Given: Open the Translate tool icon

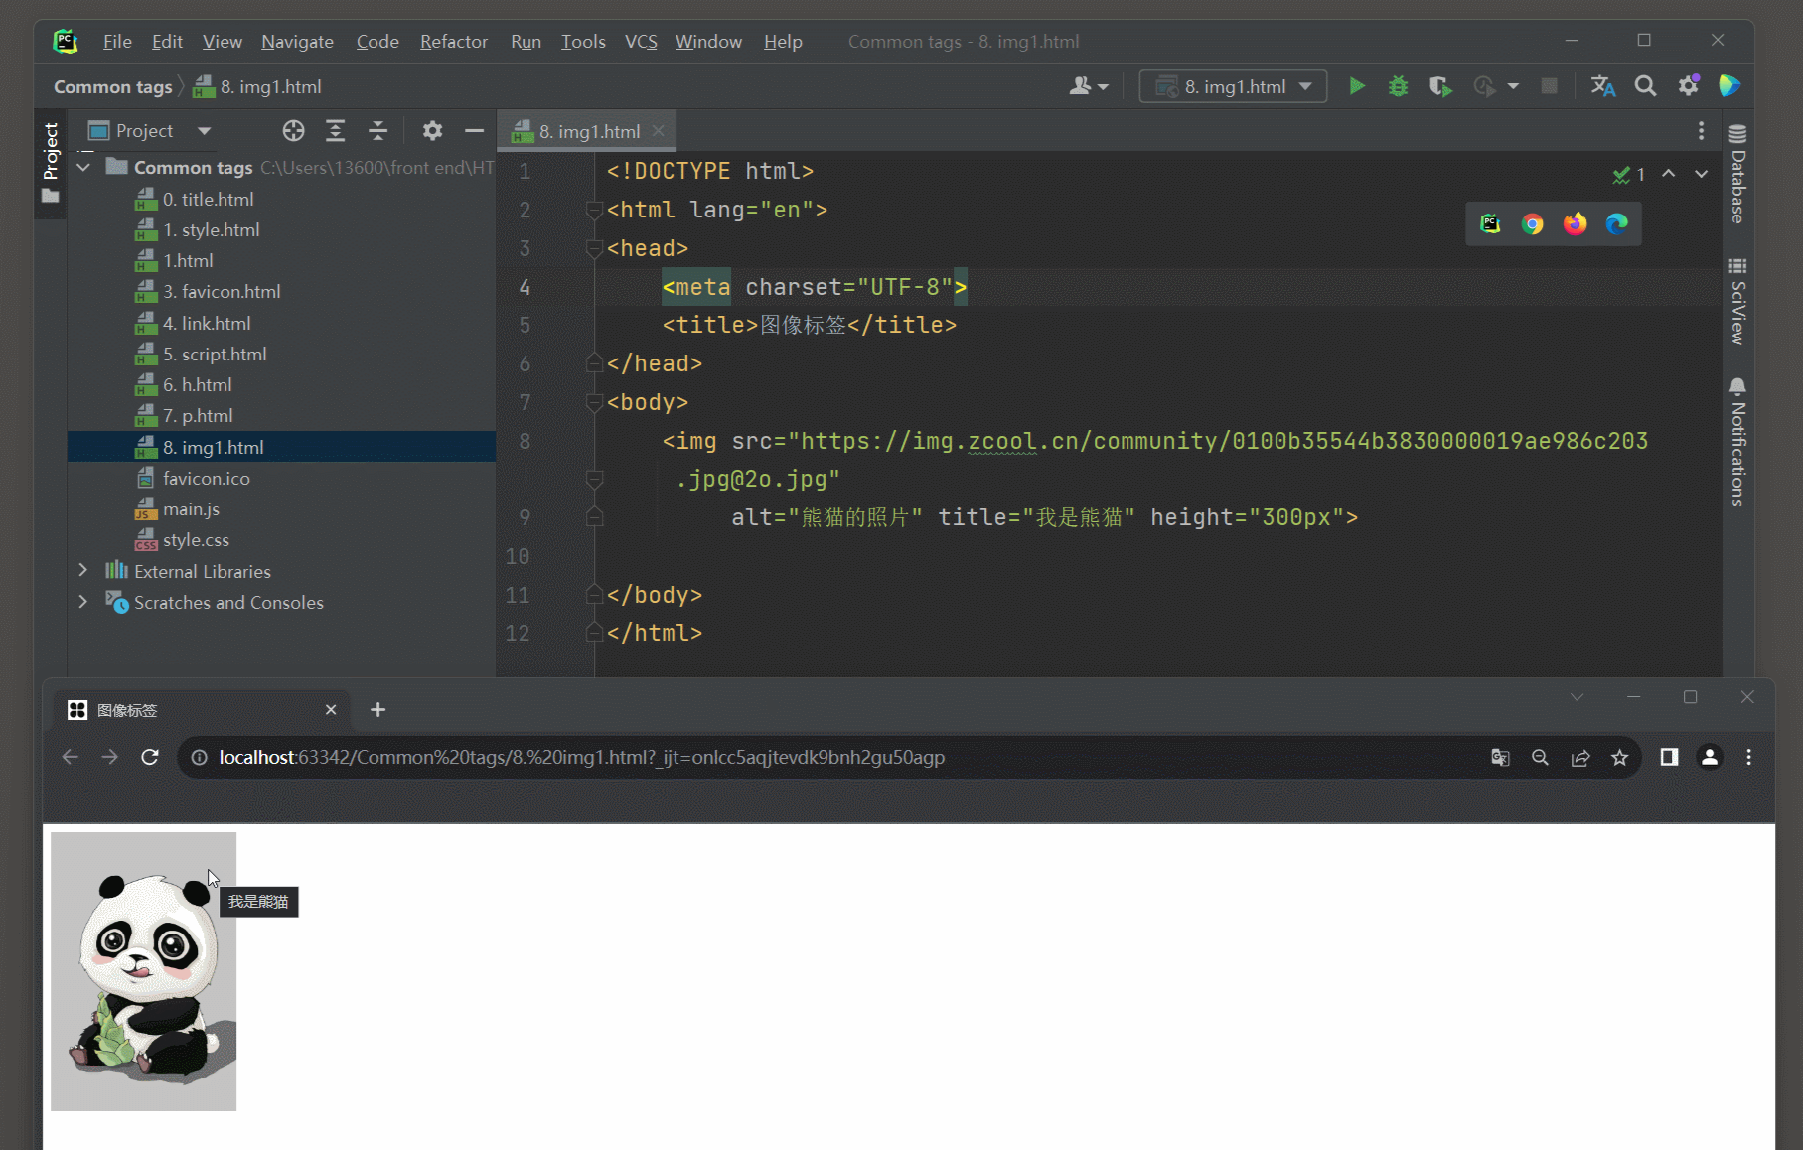Looking at the screenshot, I should pos(1602,86).
